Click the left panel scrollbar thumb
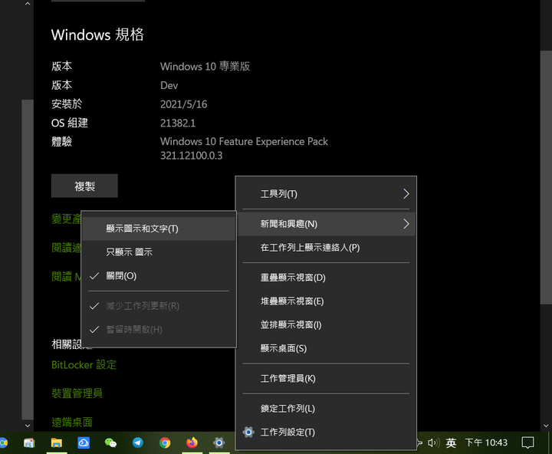This screenshot has height=454, width=552. (28, 259)
